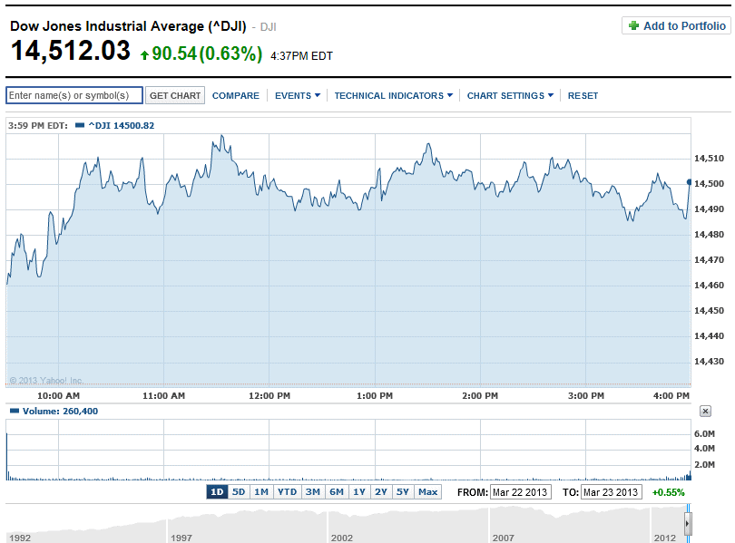Screen dimensions: 735x543
Task: Open the COMPARE link
Action: point(236,95)
